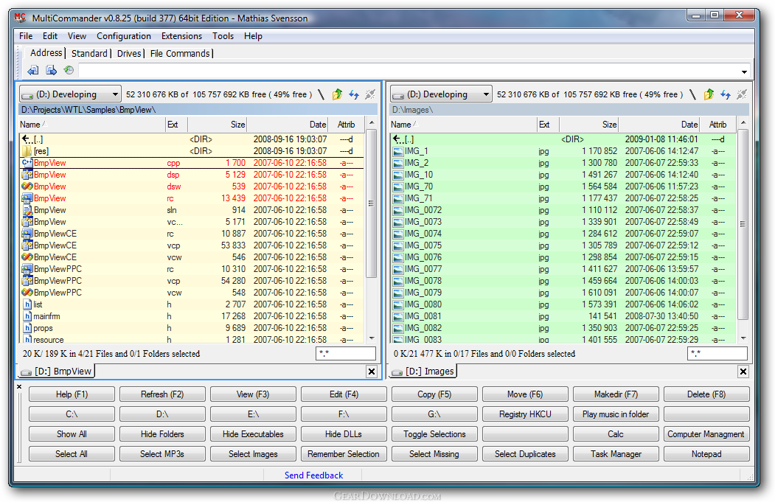
Task: Open the Configuration menu
Action: pos(124,35)
